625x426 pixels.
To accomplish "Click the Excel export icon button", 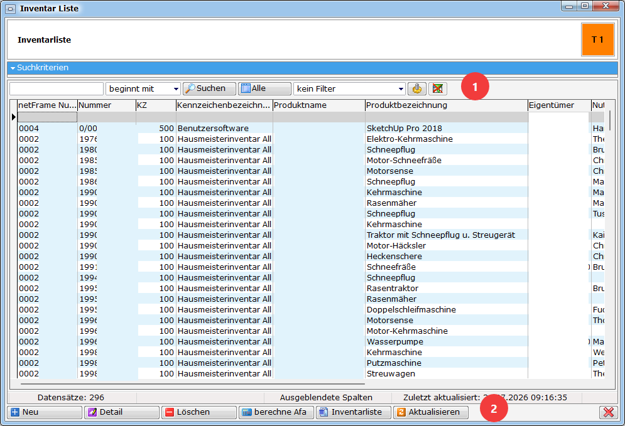I will pos(438,88).
